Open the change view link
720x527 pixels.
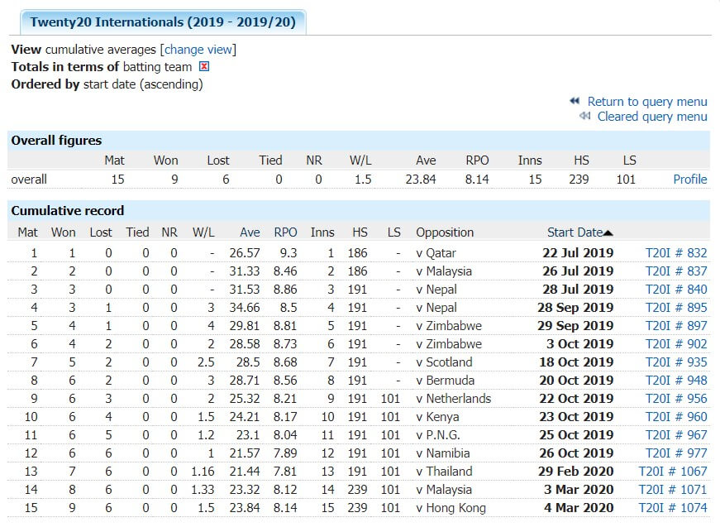click(198, 50)
